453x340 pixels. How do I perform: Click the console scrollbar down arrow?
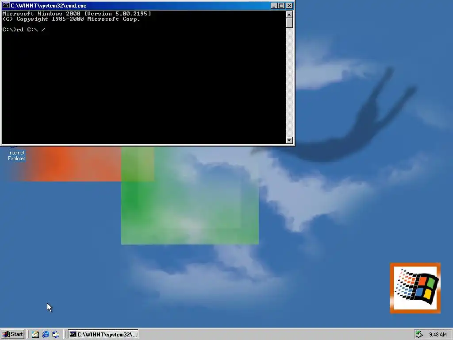[289, 140]
